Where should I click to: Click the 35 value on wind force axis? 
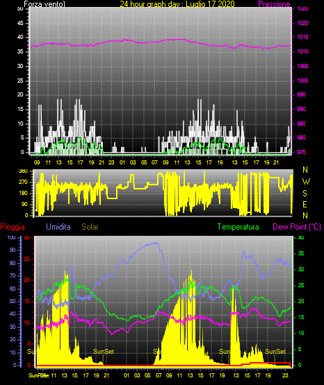[x=20, y=51]
